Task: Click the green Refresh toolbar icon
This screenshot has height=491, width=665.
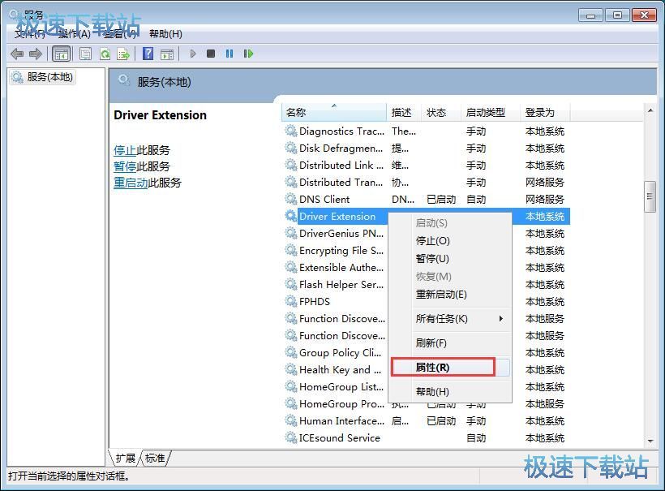Action: tap(105, 54)
